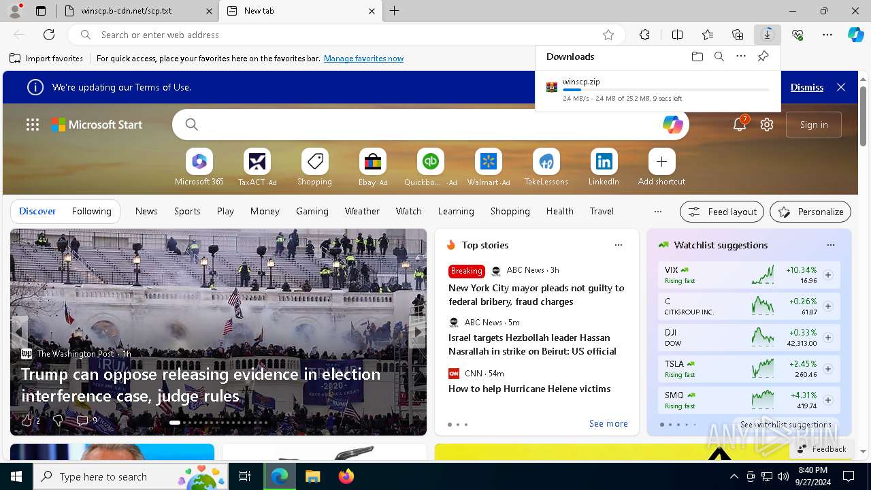
Task: Pin the Downloads panel
Action: click(x=763, y=56)
